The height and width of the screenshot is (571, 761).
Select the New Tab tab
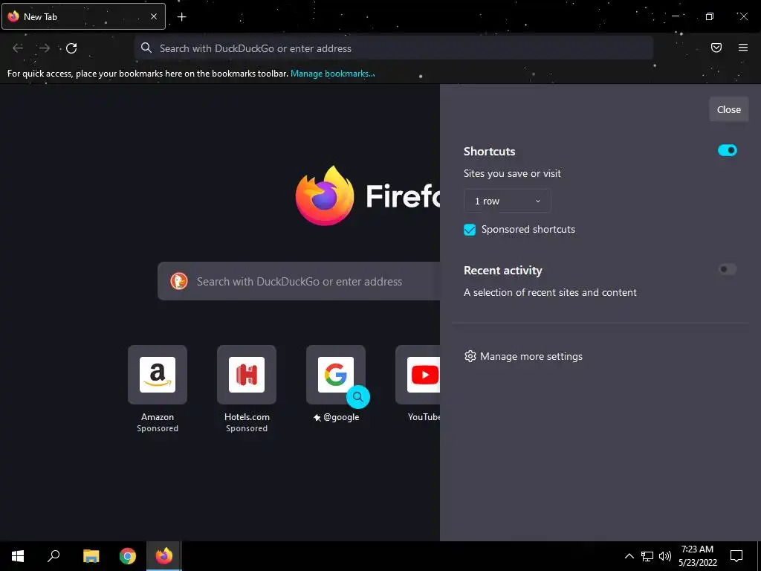coord(83,16)
